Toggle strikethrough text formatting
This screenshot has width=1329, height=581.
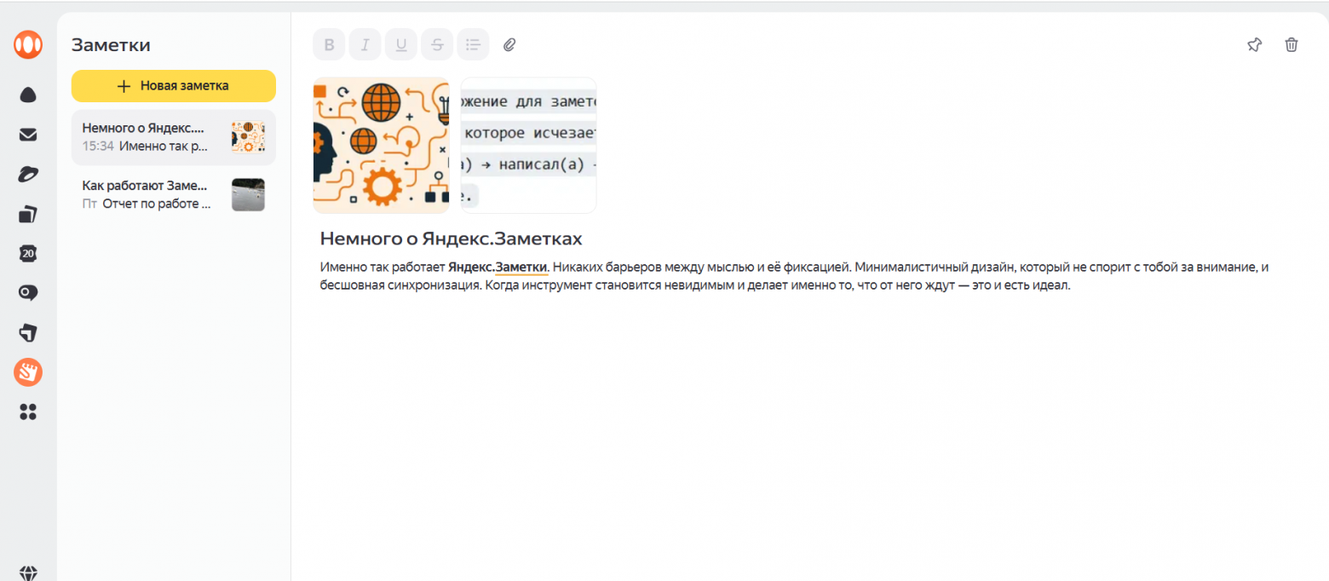tap(437, 44)
